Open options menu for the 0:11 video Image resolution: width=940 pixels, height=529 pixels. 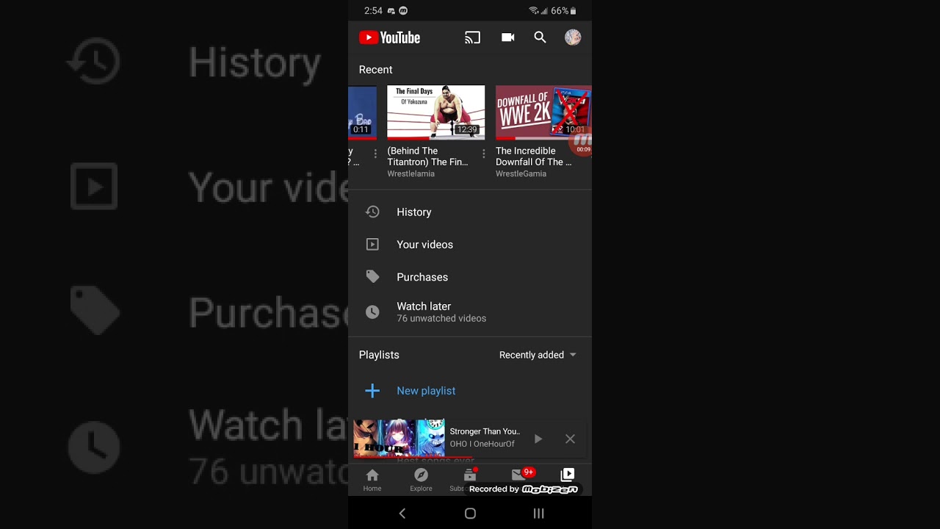(x=375, y=154)
